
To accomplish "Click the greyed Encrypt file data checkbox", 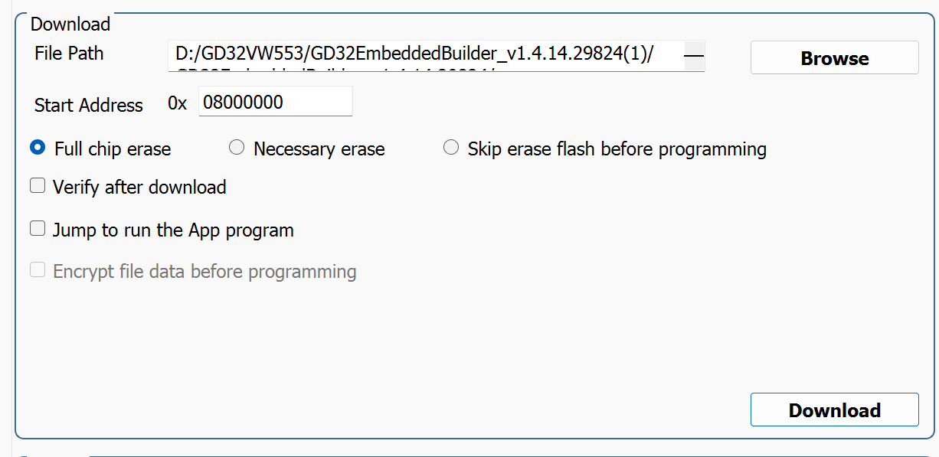I will pyautogui.click(x=38, y=270).
